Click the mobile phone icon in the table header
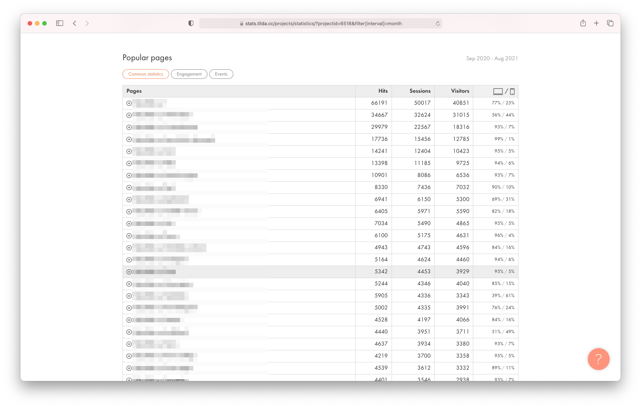Screen dimensions: 641x408 512,91
